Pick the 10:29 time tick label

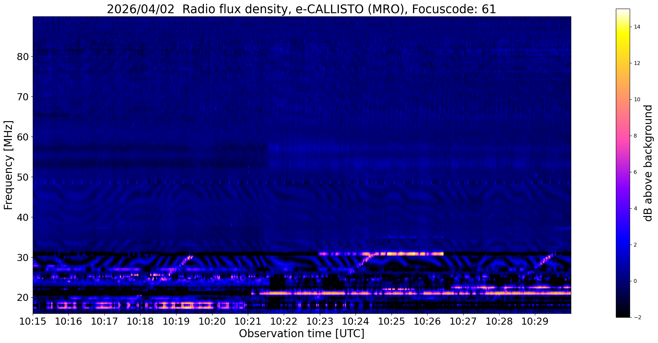point(535,321)
